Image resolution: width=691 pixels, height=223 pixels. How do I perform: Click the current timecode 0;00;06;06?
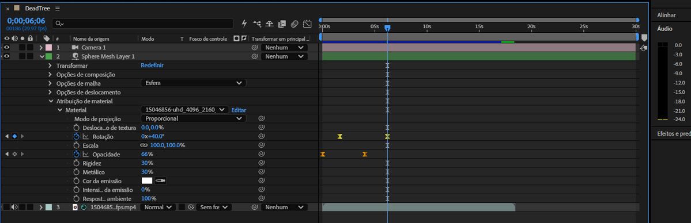[26, 21]
